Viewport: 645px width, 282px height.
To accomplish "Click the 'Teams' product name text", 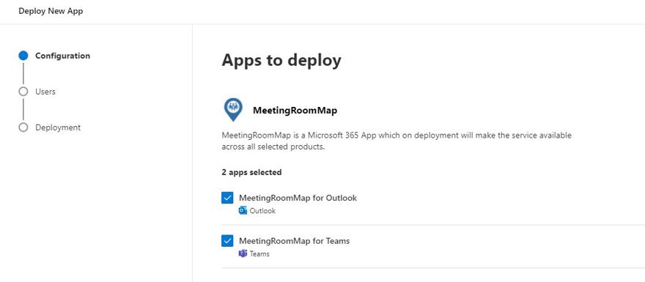I will coord(259,254).
